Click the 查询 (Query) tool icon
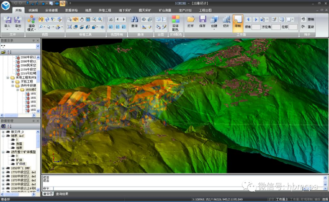 134,22
